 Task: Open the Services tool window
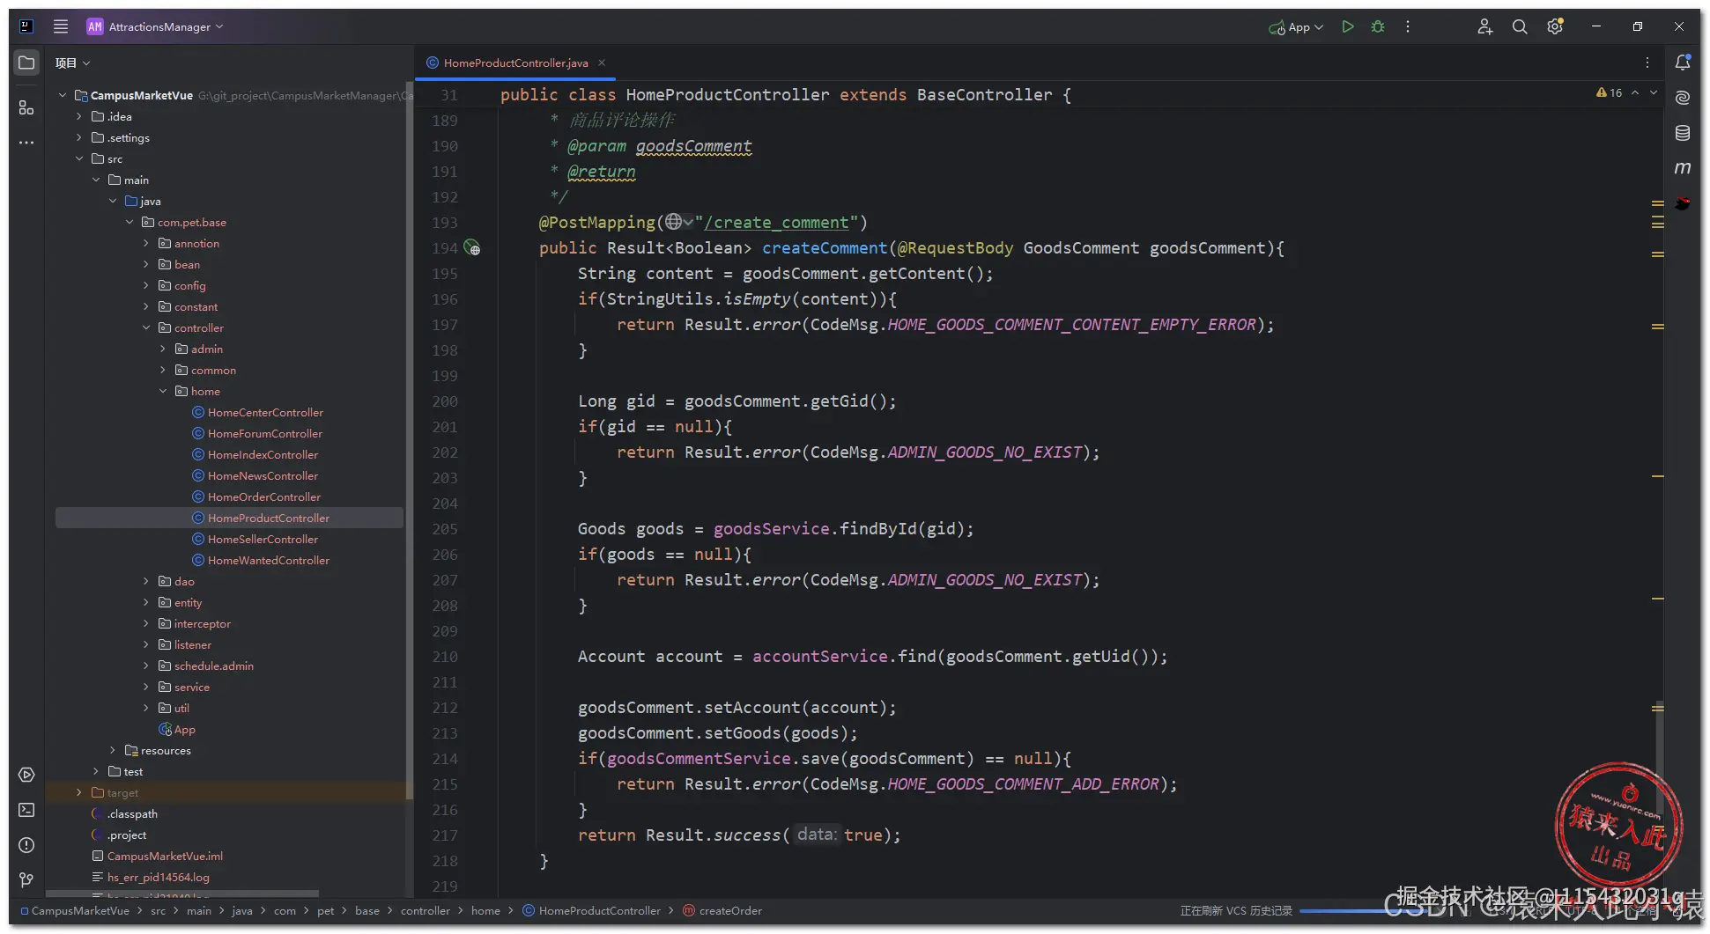click(26, 775)
